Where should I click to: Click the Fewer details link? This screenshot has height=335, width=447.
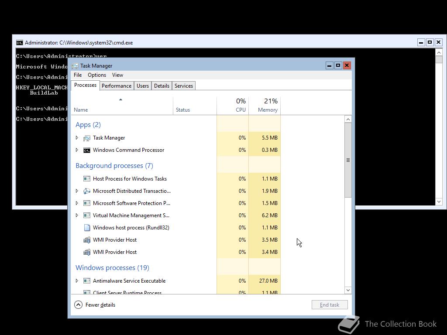[100, 305]
